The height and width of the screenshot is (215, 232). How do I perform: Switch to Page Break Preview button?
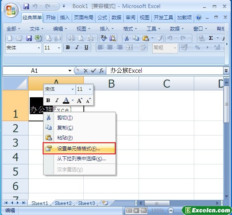tap(144, 211)
